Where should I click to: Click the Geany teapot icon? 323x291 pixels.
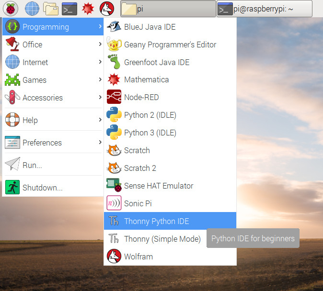[x=114, y=44]
